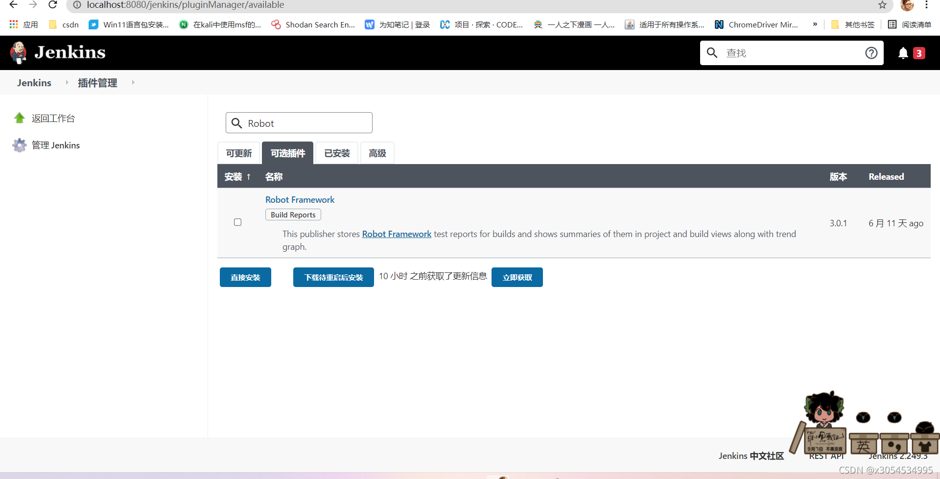Click the browser address bar URL

pos(185,5)
